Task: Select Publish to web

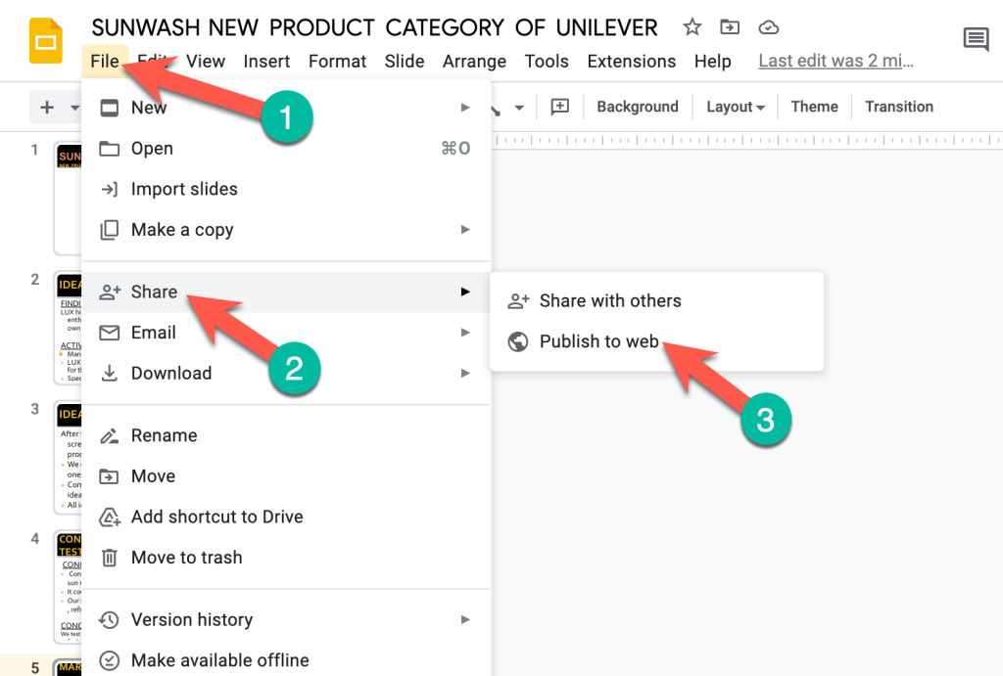Action: pos(598,341)
